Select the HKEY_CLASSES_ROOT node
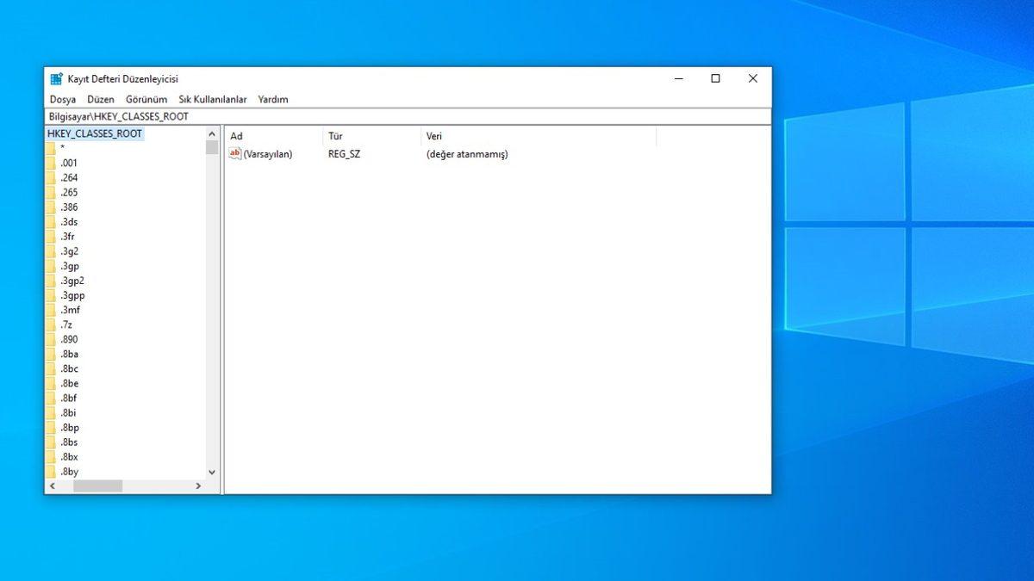This screenshot has width=1034, height=581. tap(94, 133)
